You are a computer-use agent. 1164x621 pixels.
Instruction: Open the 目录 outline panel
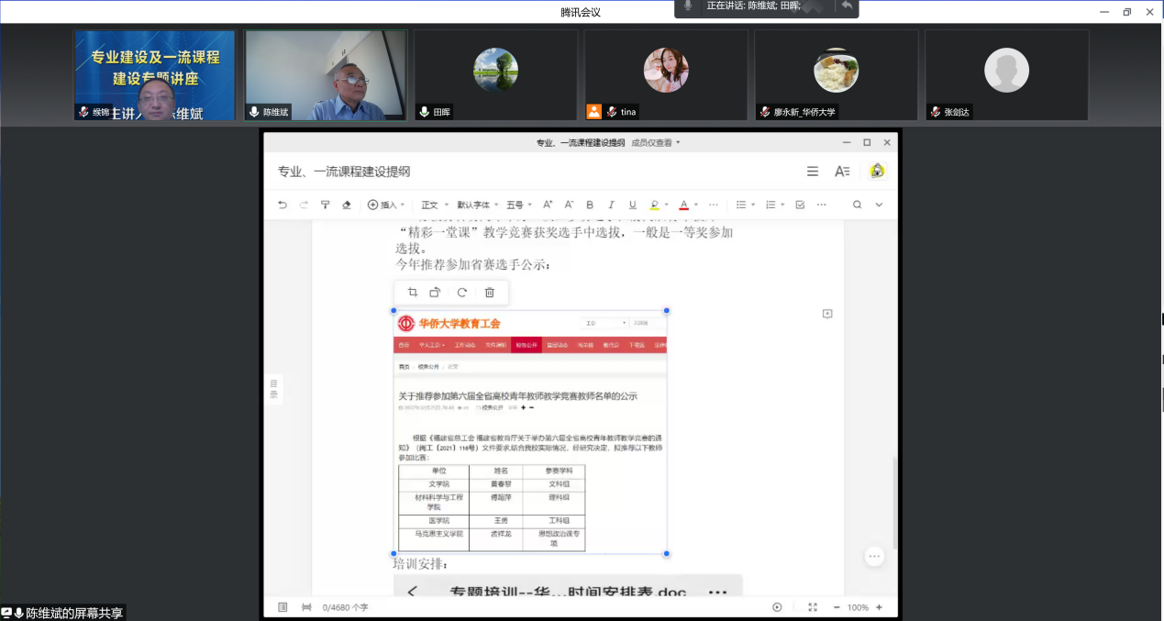[x=273, y=389]
